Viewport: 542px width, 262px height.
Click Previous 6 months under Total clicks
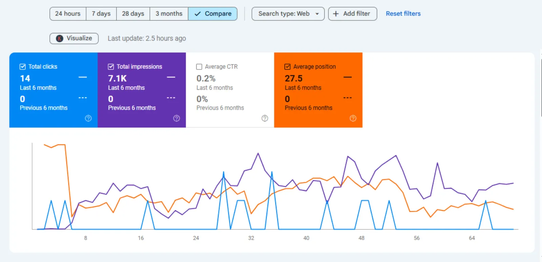pyautogui.click(x=44, y=108)
